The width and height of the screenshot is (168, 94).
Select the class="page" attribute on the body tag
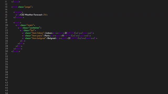25,7
